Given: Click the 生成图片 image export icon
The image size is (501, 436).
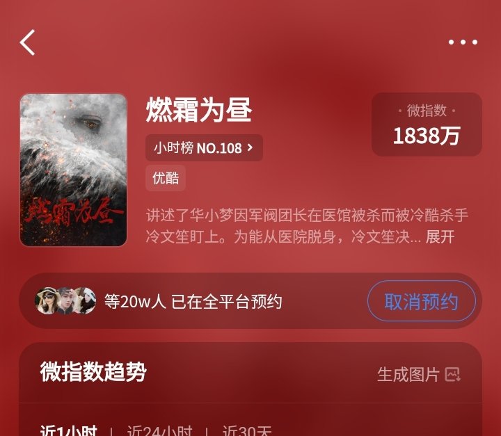Looking at the screenshot, I should pyautogui.click(x=453, y=374).
